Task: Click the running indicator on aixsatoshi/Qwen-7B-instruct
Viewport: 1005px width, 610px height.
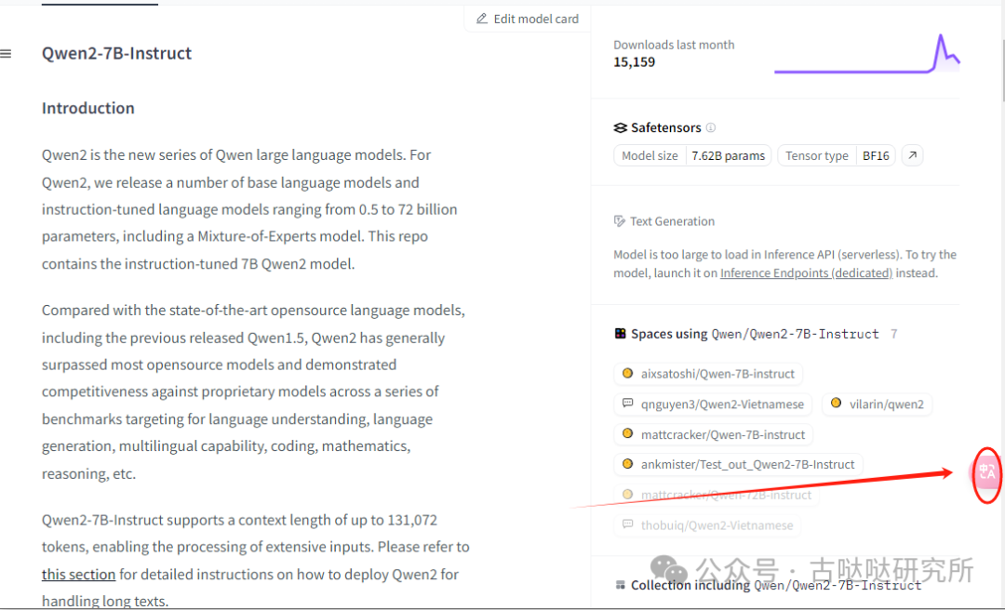Action: (625, 373)
